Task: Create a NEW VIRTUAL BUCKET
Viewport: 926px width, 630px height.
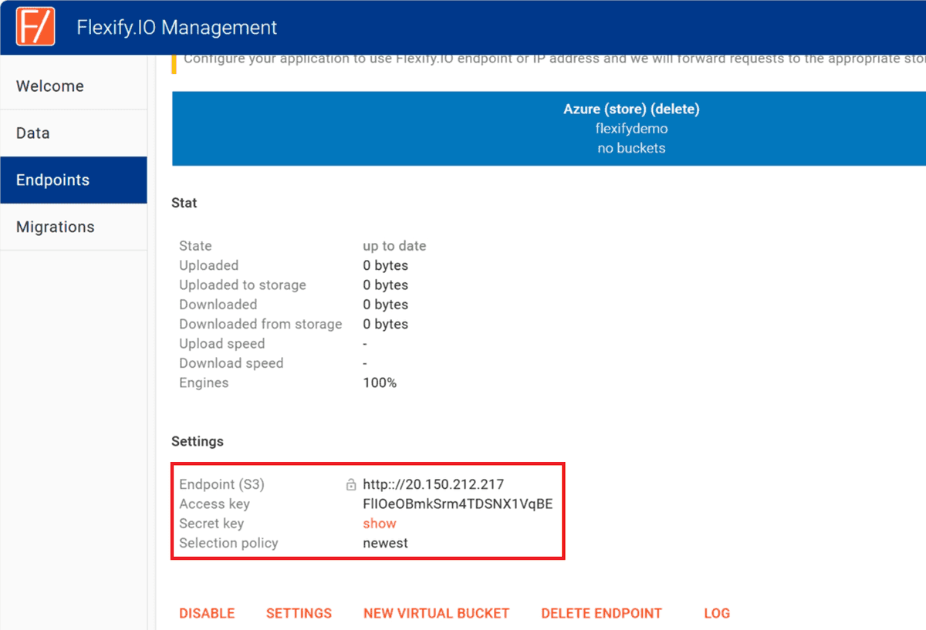Action: coord(436,613)
